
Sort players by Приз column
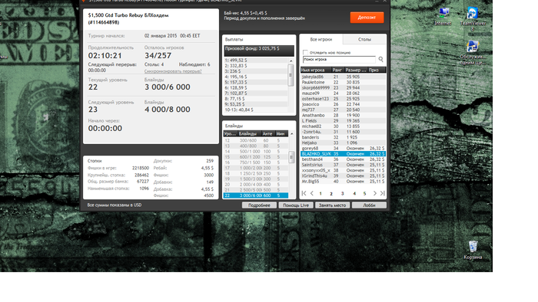click(377, 70)
